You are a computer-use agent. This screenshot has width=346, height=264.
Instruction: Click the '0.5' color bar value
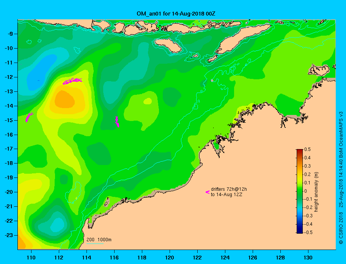pos(307,149)
